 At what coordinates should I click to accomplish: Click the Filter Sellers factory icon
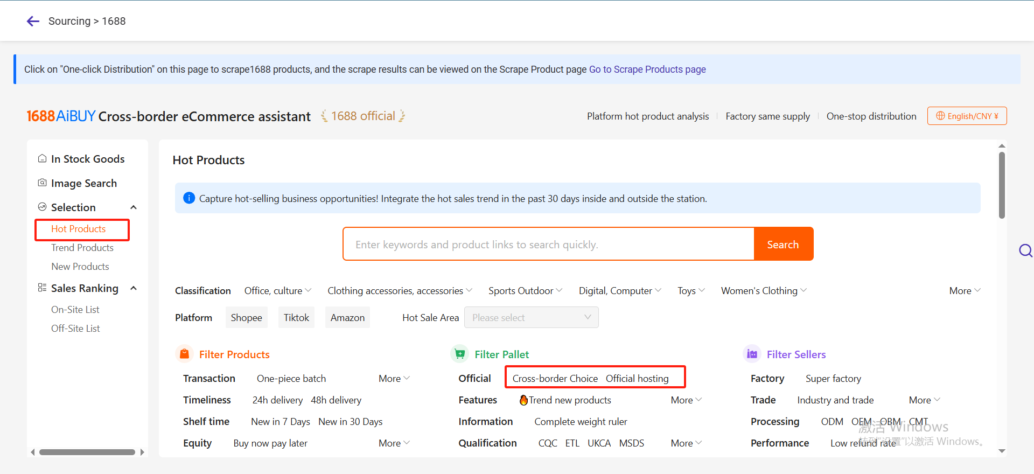click(x=752, y=354)
